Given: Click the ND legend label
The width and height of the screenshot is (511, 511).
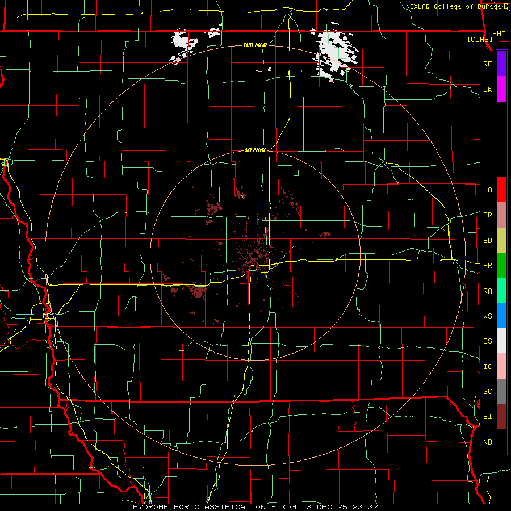Looking at the screenshot, I should coord(487,442).
